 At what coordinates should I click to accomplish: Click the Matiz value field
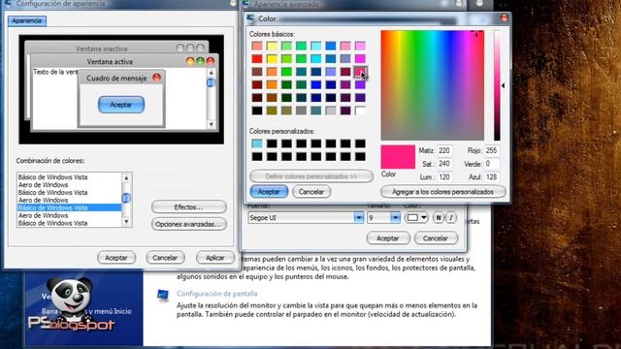[444, 151]
